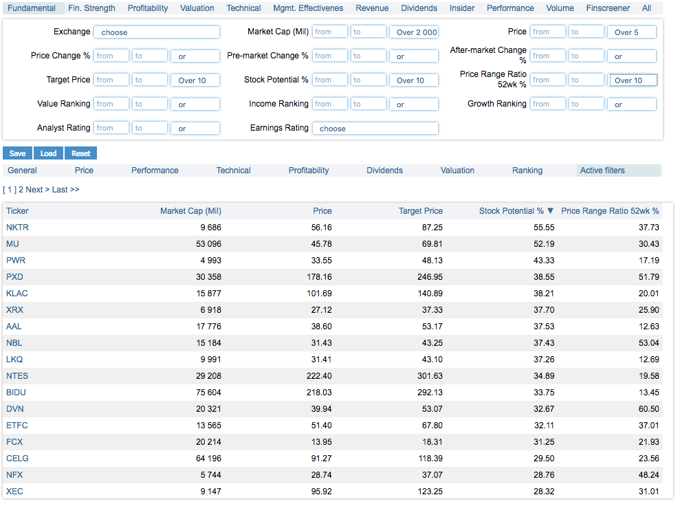Click MU stock potential value 52.19
Viewport: 680px width, 506px height.
[x=544, y=243]
